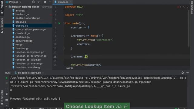
Task: Open the Structure tool window tab
Action: 2,25
